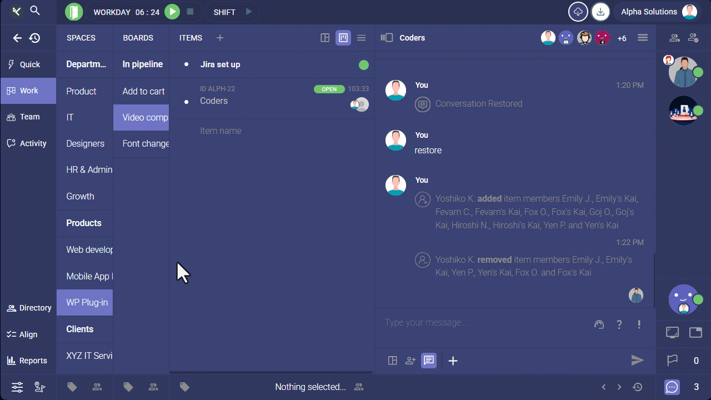Select the WP Plug-in space
Screen dimensions: 711x400
[87, 303]
